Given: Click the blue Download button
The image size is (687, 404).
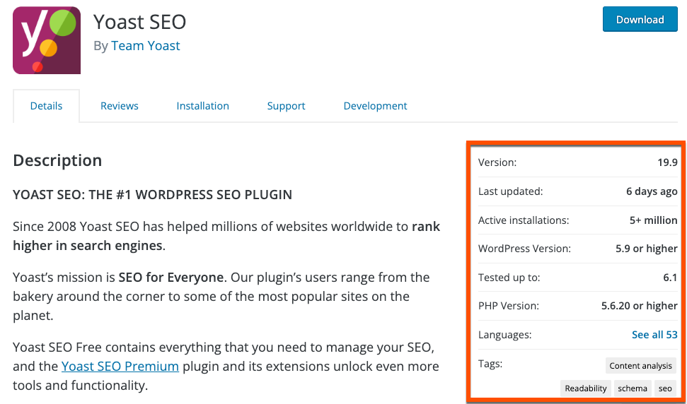Looking at the screenshot, I should click(x=640, y=19).
